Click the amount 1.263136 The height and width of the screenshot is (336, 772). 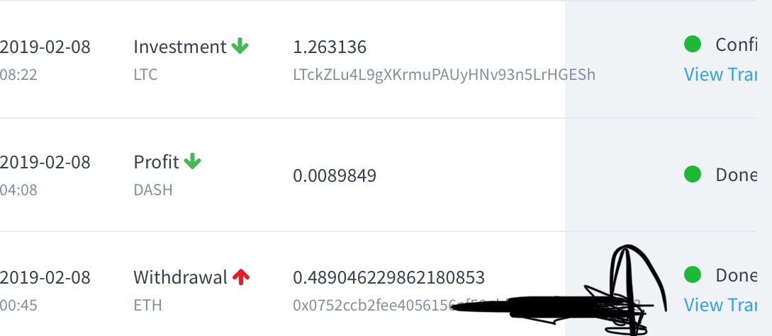[x=330, y=47]
